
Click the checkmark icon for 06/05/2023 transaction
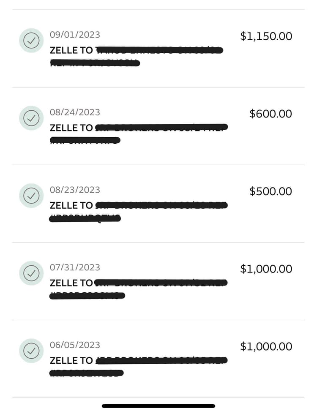[31, 351]
